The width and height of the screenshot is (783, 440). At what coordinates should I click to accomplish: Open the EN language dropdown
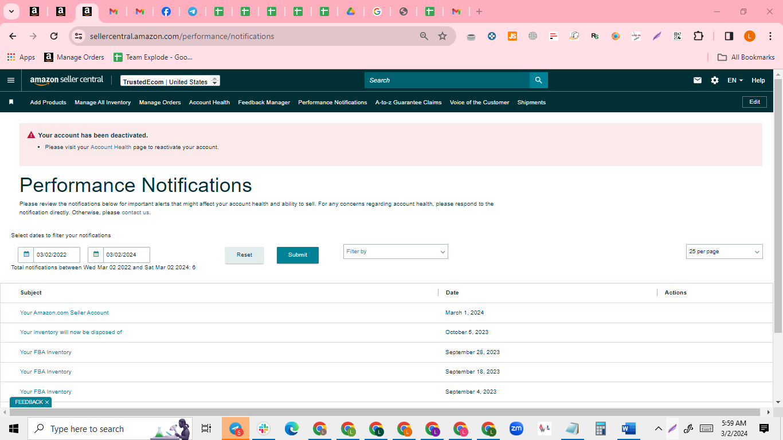tap(735, 80)
